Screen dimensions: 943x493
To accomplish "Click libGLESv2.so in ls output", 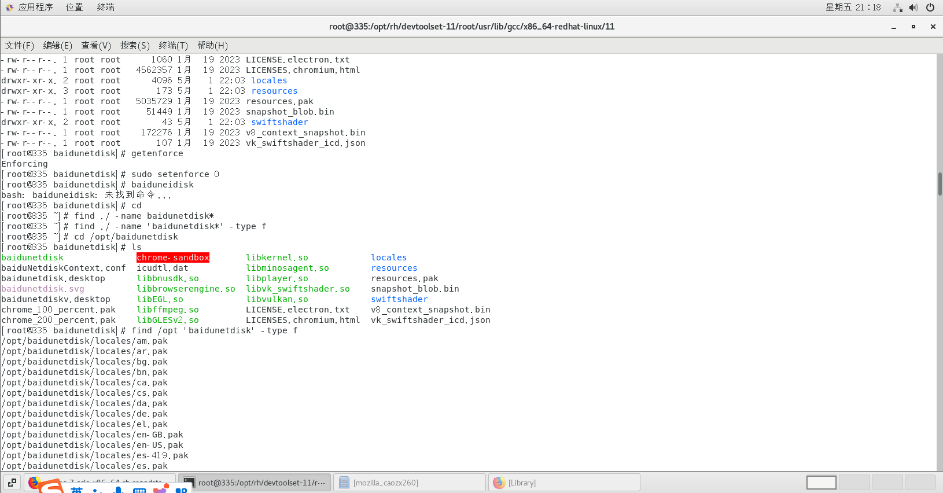I will (x=168, y=320).
